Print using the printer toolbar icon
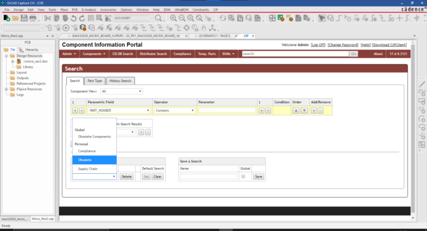This screenshot has width=427, height=231. (33, 18)
